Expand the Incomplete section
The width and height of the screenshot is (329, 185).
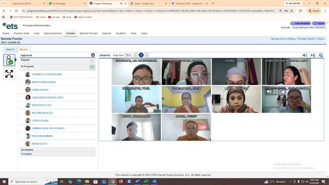tap(58, 150)
